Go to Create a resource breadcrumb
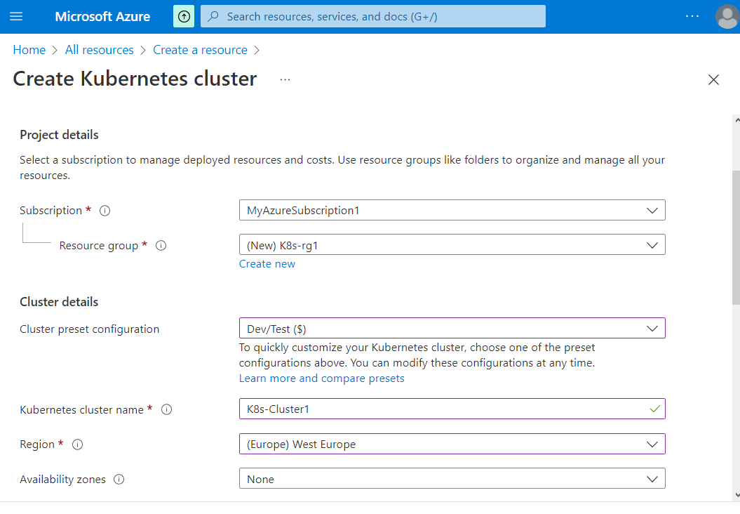 pos(200,50)
